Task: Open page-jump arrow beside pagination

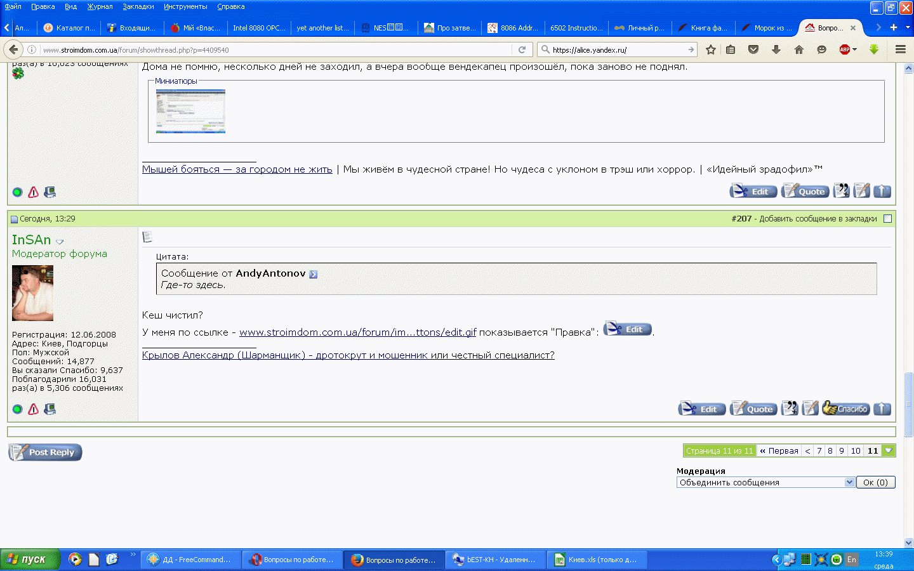Action: [889, 450]
